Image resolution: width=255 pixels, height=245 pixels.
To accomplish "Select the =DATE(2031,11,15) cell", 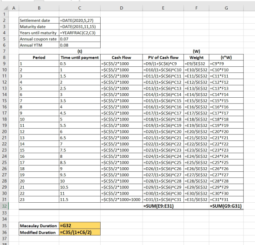I will (x=80, y=26).
